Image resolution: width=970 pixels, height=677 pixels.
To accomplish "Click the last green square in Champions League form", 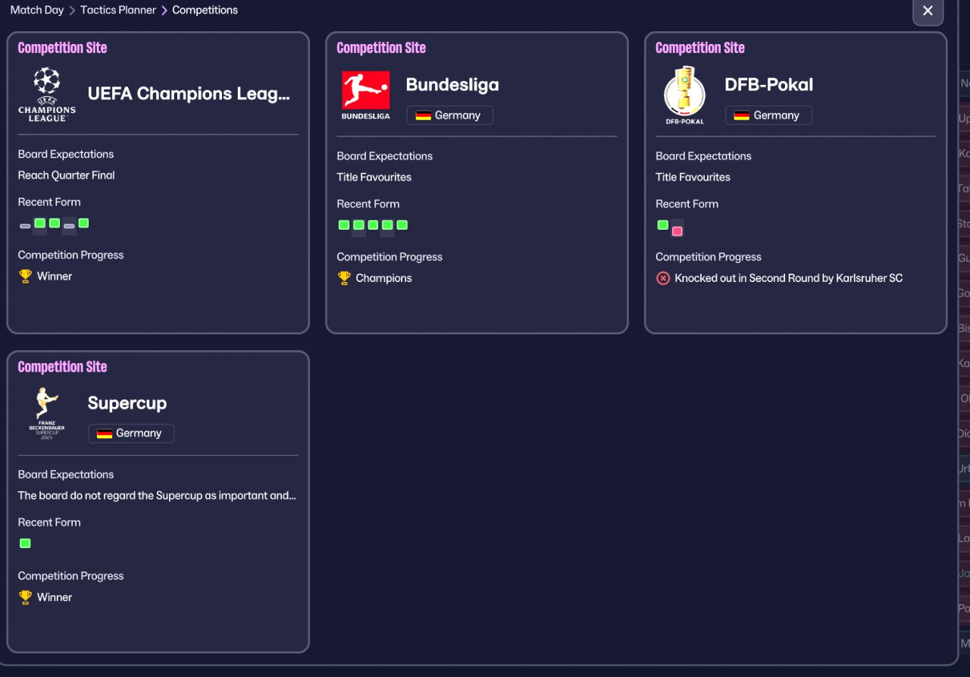I will point(83,223).
